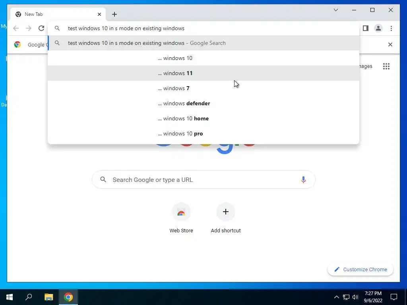The width and height of the screenshot is (407, 305).
Task: Open a new tab with plus button
Action: [114, 14]
